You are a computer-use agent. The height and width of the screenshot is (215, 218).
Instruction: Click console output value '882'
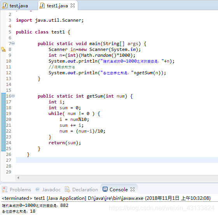coord(65,205)
